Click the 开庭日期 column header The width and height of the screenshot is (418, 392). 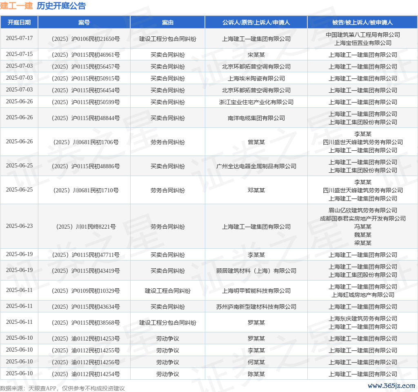point(19,22)
